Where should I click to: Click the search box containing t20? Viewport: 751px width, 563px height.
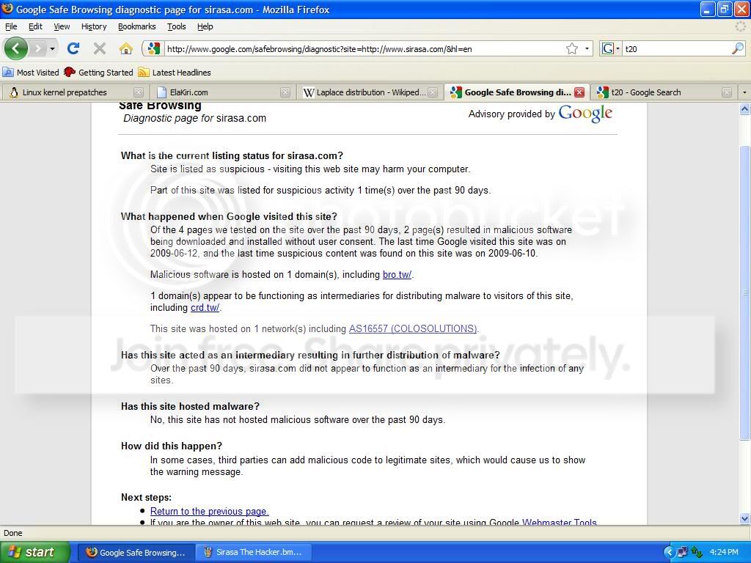[677, 48]
